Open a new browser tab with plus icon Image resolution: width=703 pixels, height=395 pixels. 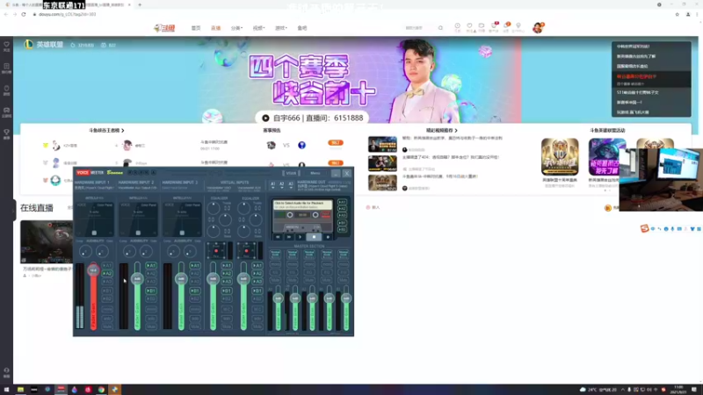(x=140, y=4)
